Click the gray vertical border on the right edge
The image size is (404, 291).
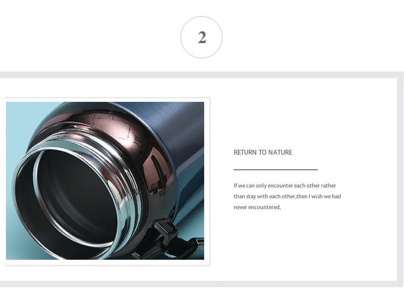coord(401,179)
